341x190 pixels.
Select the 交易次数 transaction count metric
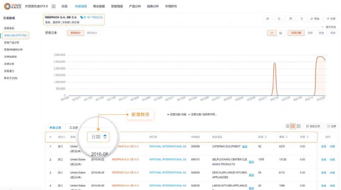click(296, 33)
